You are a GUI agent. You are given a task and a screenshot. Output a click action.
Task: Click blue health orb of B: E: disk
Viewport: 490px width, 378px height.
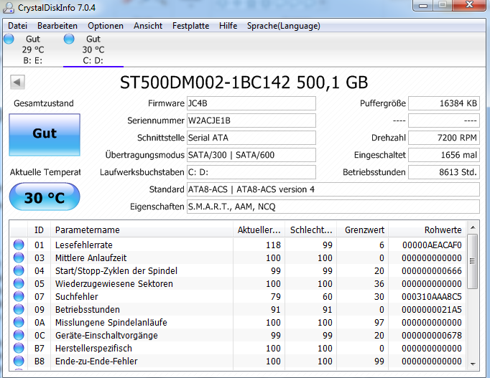[x=9, y=39]
